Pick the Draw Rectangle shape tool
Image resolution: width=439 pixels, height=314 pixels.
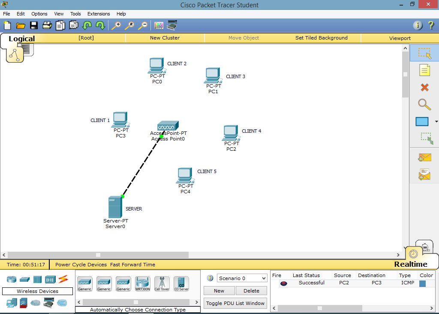coord(422,122)
